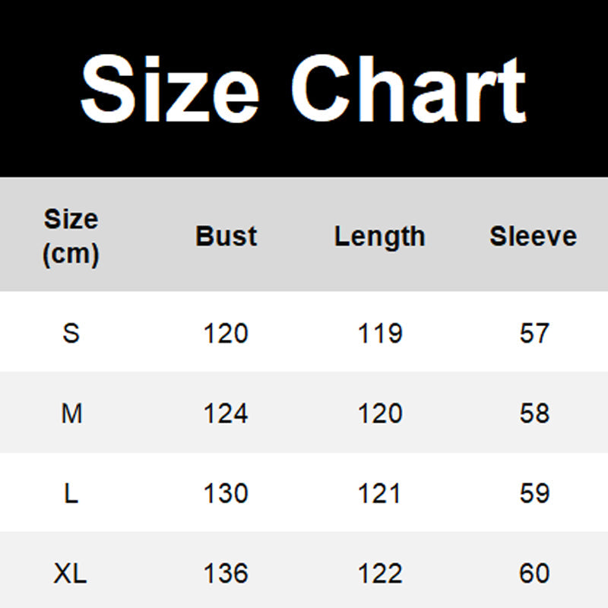This screenshot has width=608, height=608.
Task: Click the M size row label
Action: point(71,413)
